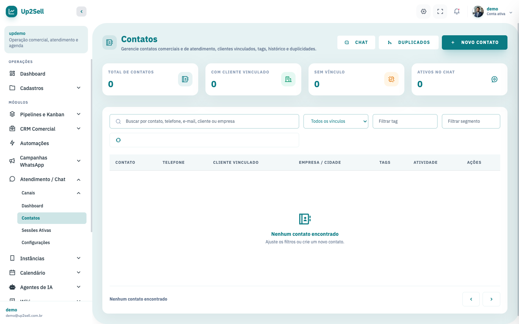This screenshot has width=519, height=324.
Task: Click the Contatos page header icon
Action: (x=110, y=42)
